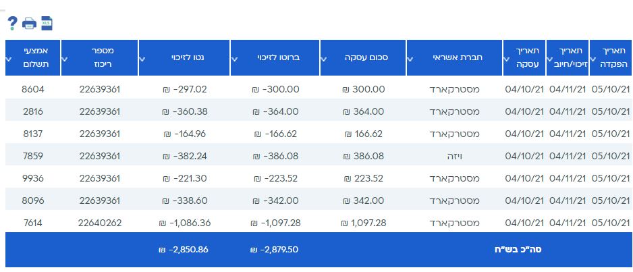Open the מספר ריכוז column dropdown arrow
633x272 pixels.
(x=64, y=58)
